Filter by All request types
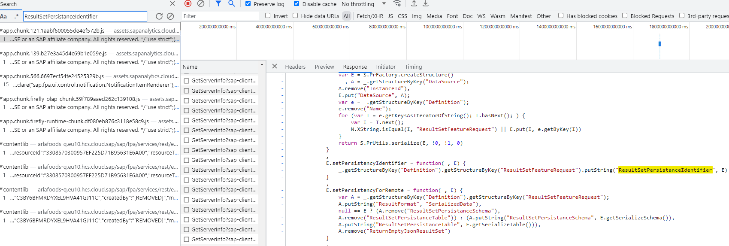 pos(347,16)
